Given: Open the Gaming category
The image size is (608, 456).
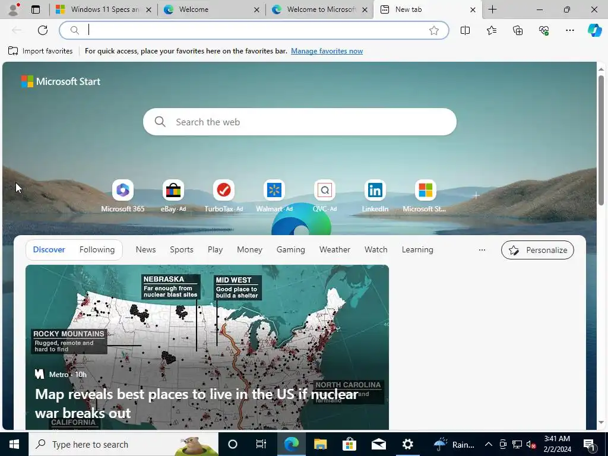Looking at the screenshot, I should coord(291,250).
